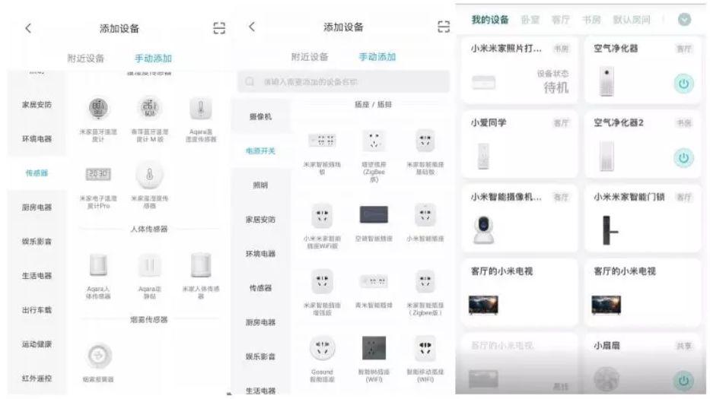
Task: Pick 米家智能插座基础版 socket
Action: [425, 141]
